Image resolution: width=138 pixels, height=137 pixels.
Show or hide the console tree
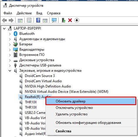click(x=20, y=20)
